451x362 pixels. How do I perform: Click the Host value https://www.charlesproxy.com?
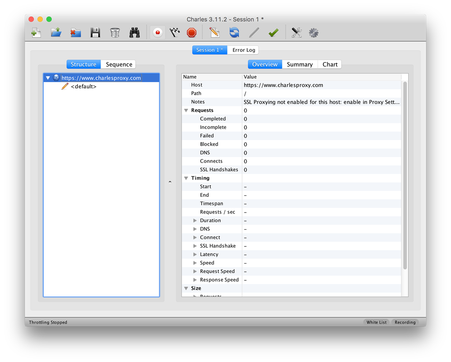point(283,85)
